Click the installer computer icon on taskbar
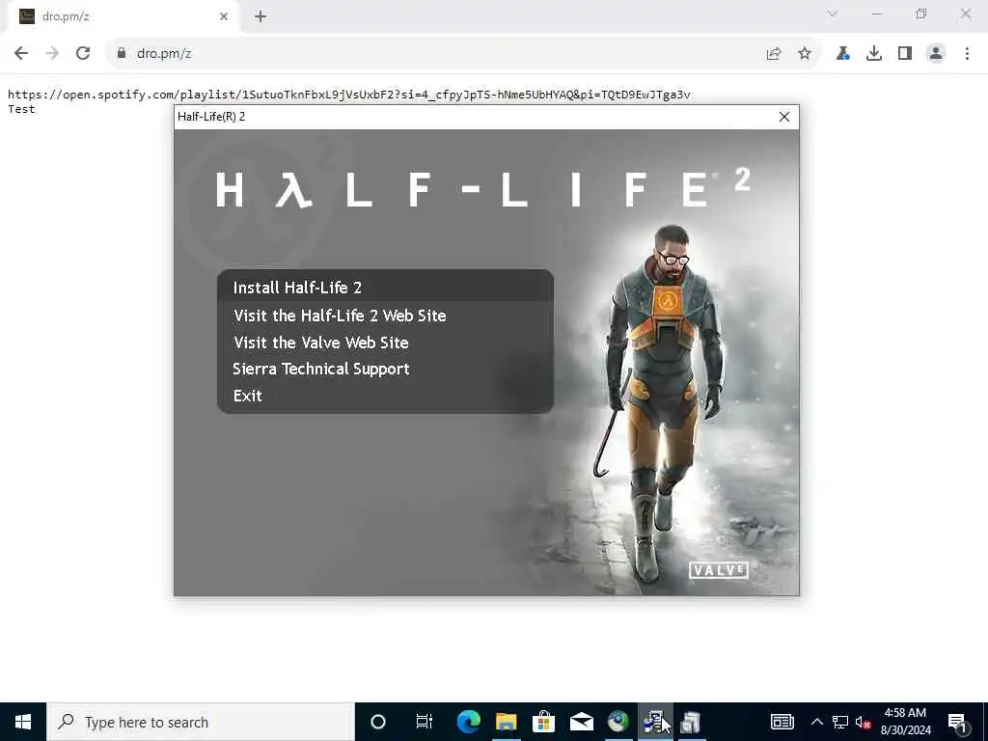 point(655,722)
